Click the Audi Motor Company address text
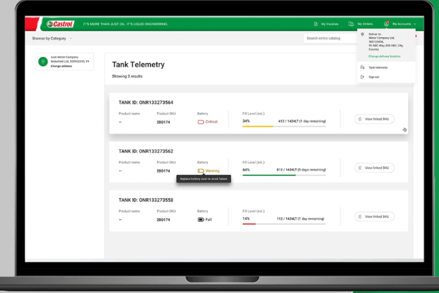This screenshot has width=439, height=293. pyautogui.click(x=70, y=59)
